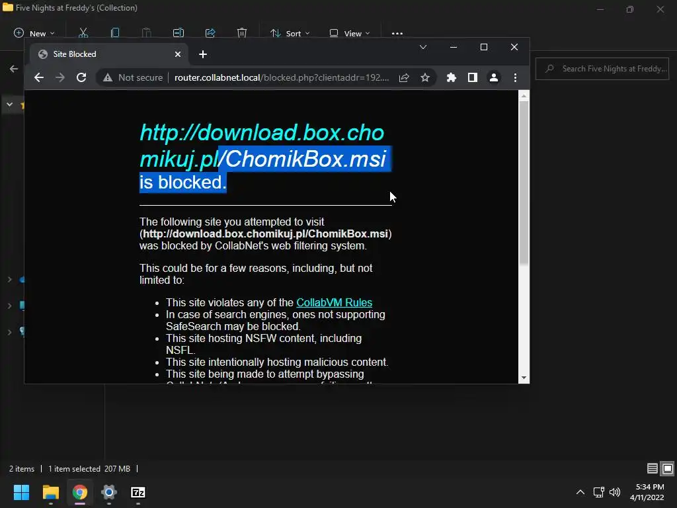Screen dimensions: 677x508
Task: Click the Rename icon in File Explorer toolbar
Action: pyautogui.click(x=179, y=33)
